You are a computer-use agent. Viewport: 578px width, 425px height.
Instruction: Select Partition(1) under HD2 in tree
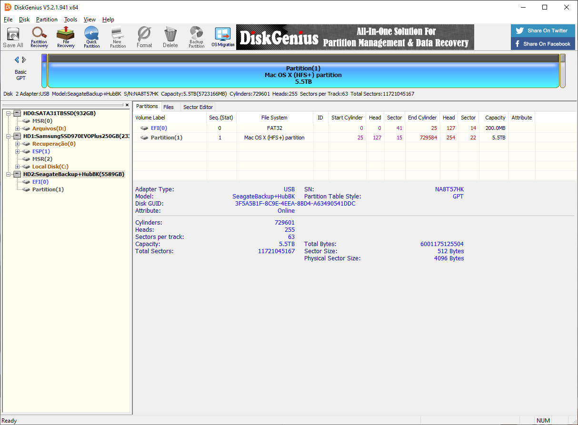pos(48,189)
